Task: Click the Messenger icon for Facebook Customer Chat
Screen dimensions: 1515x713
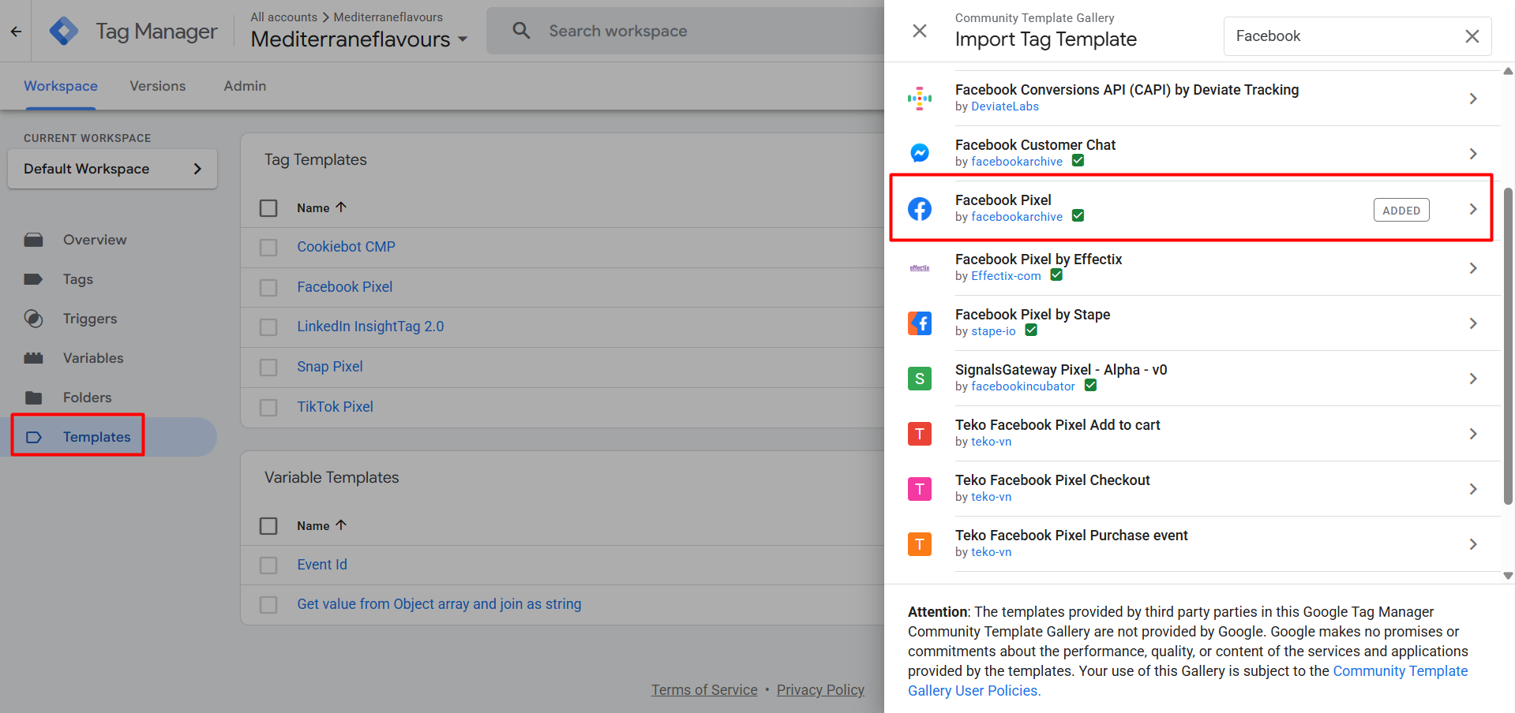Action: coord(920,153)
